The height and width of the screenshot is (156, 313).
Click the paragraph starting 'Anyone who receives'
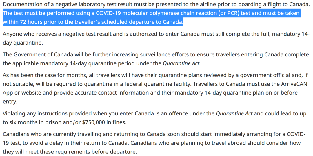156,38
